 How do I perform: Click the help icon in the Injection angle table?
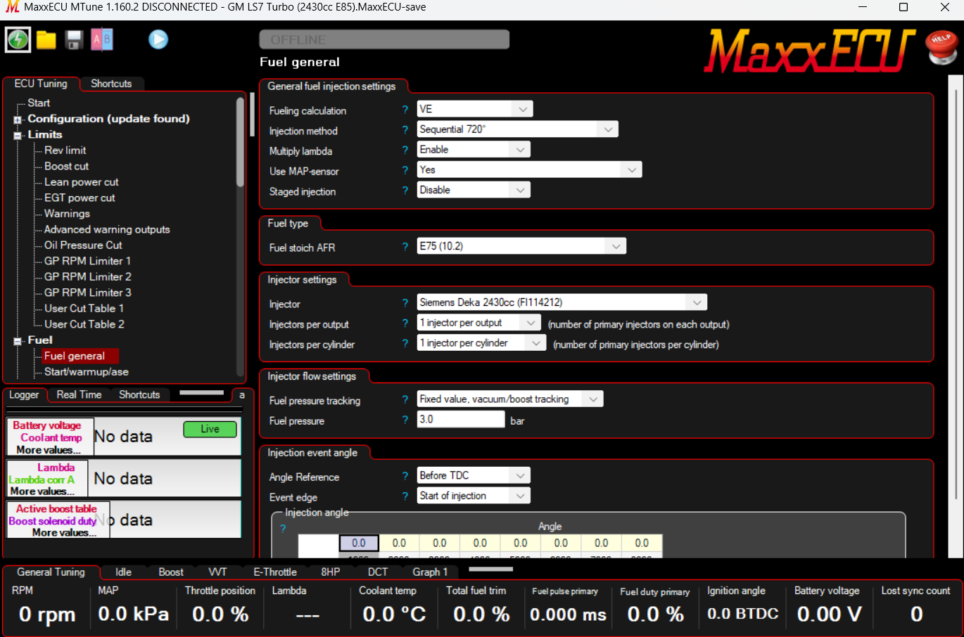tap(283, 529)
